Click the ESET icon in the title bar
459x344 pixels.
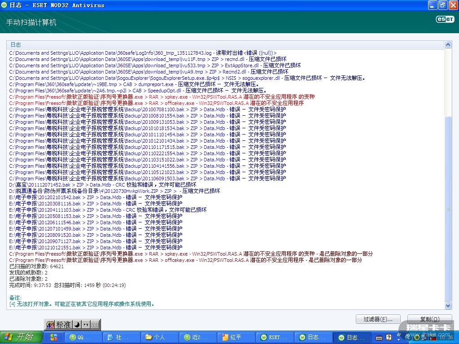tap(4, 5)
